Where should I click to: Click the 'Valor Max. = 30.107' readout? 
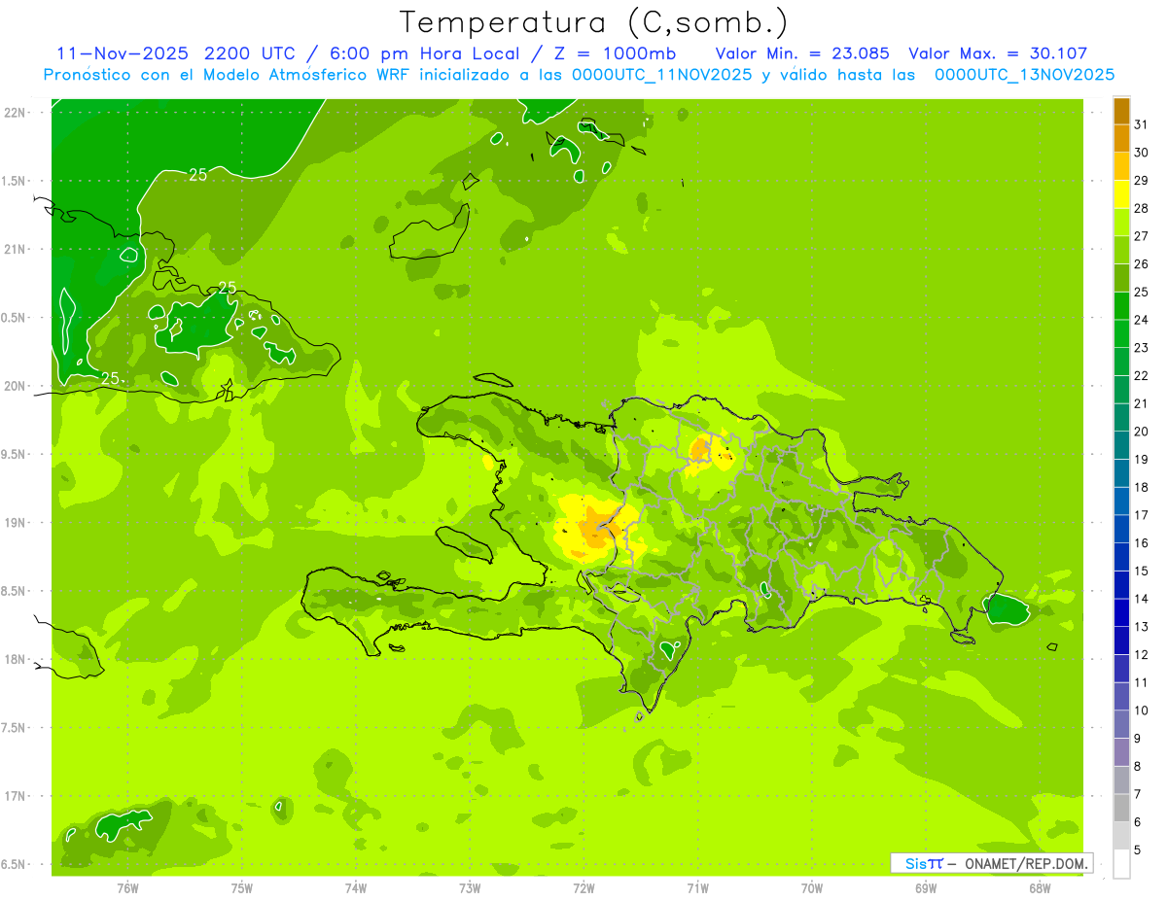pos(998,53)
